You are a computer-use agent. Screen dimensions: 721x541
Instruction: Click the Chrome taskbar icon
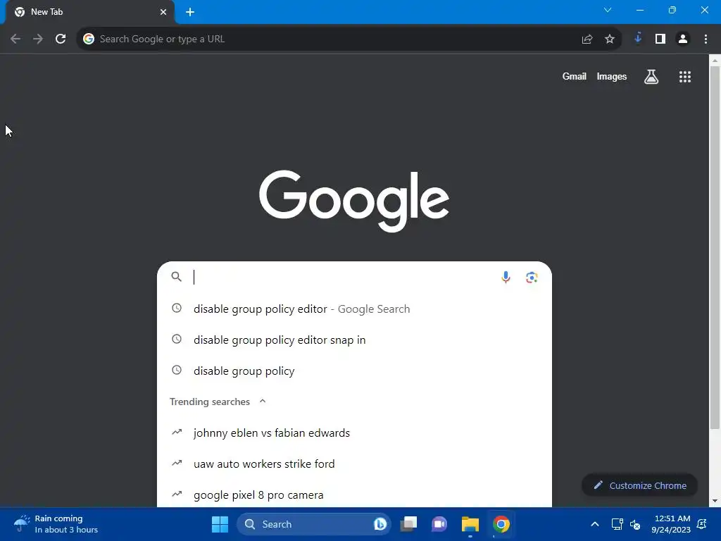click(501, 524)
